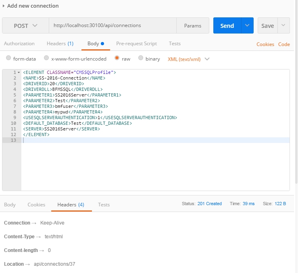
Task: Click the Location api/connections/37 value
Action: (x=54, y=264)
